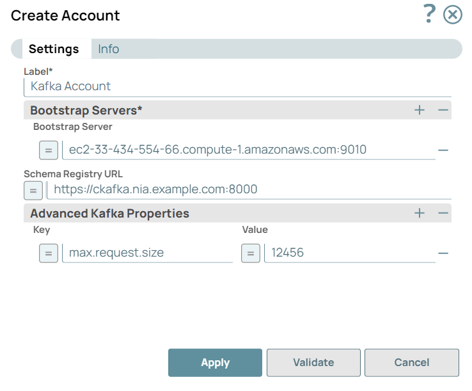Screen dimensions: 472x391
Task: Click the Label field with Kafka Account
Action: tap(237, 87)
